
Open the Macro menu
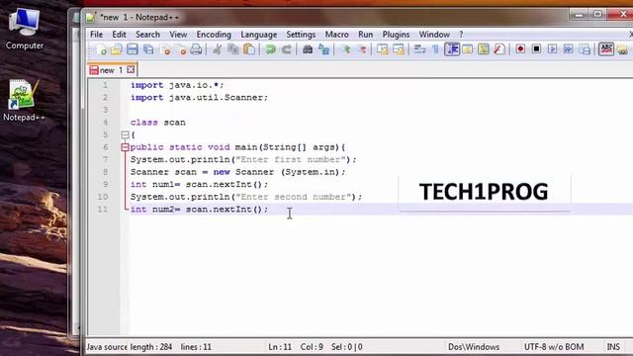[x=336, y=35]
